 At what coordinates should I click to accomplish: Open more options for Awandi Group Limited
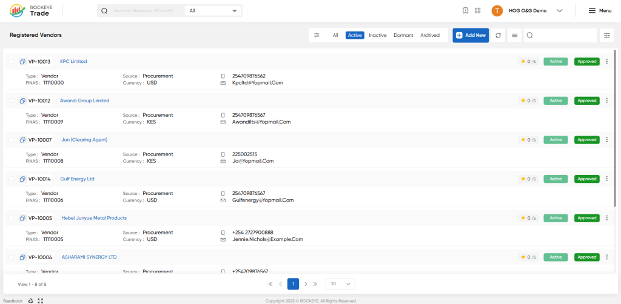tap(606, 101)
